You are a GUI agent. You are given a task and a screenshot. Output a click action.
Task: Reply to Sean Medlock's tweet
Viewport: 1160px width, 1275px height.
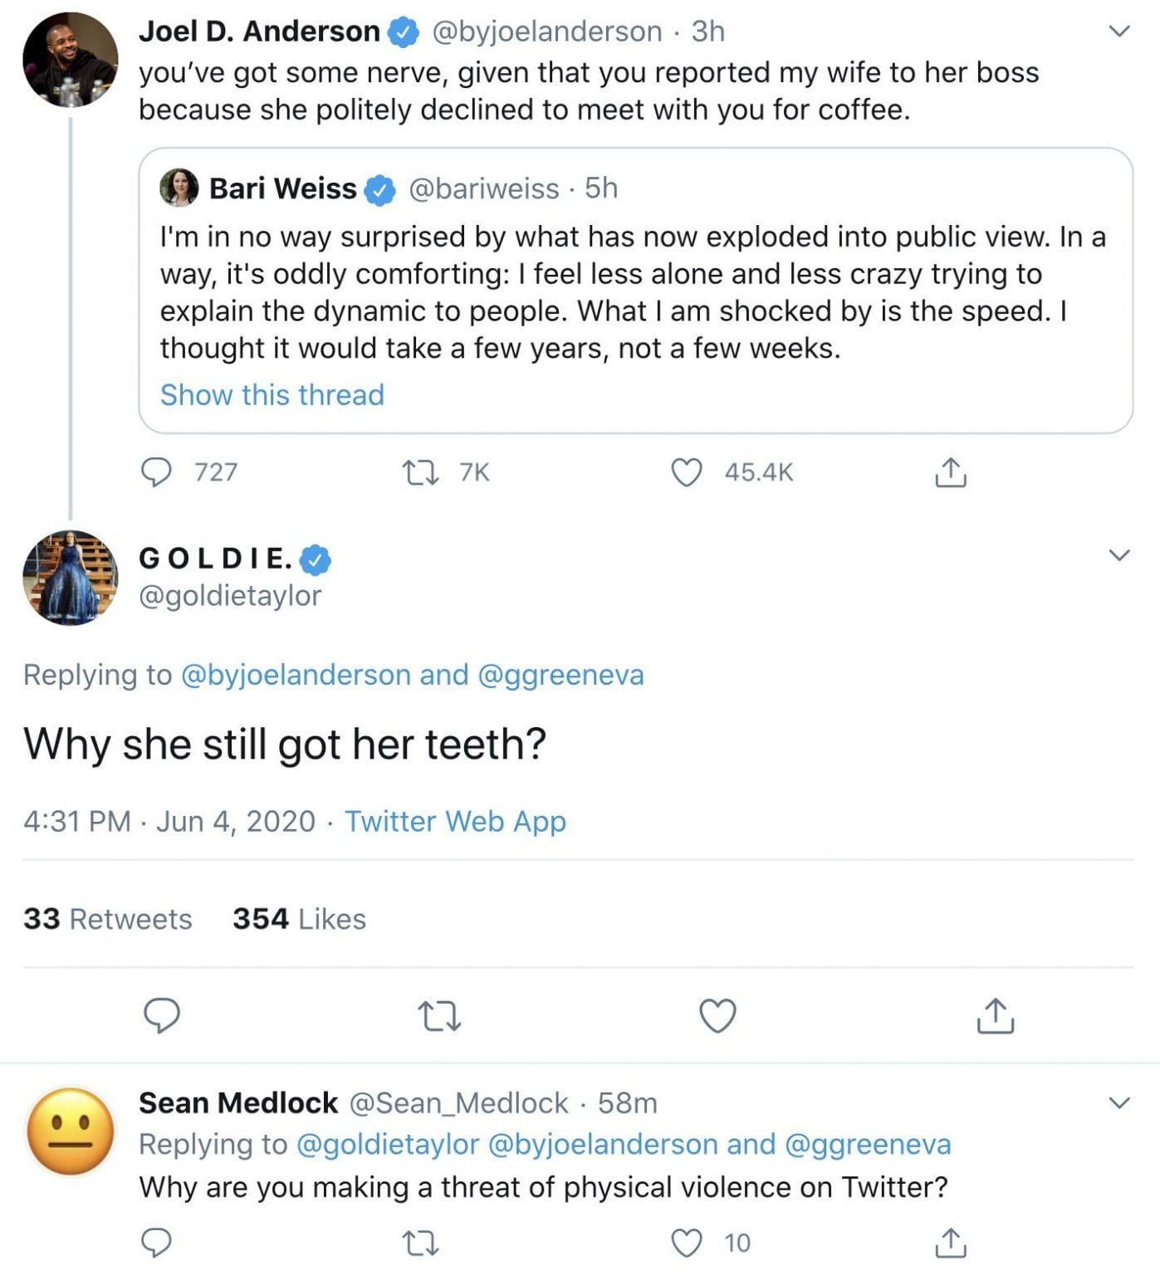point(156,1243)
